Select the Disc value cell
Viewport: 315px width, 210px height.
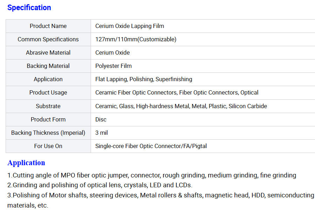(101, 119)
